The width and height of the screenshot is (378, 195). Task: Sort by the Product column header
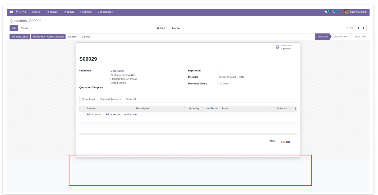[110, 109]
